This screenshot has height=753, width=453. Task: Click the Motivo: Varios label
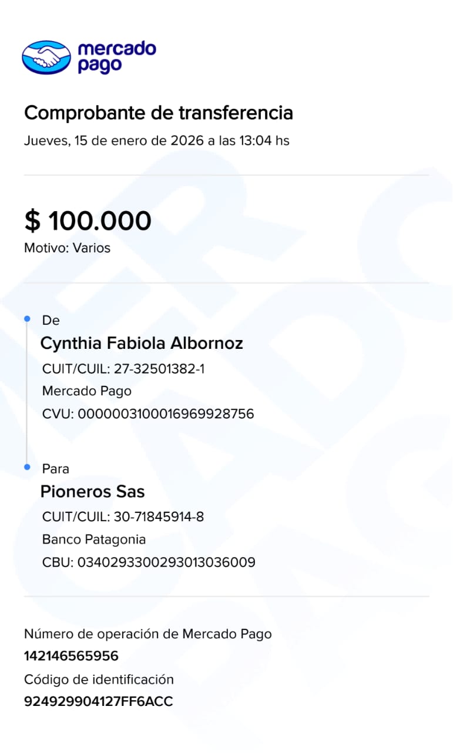[67, 248]
